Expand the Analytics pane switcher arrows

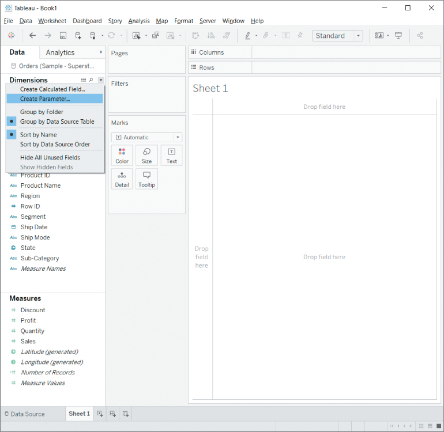[x=101, y=52]
